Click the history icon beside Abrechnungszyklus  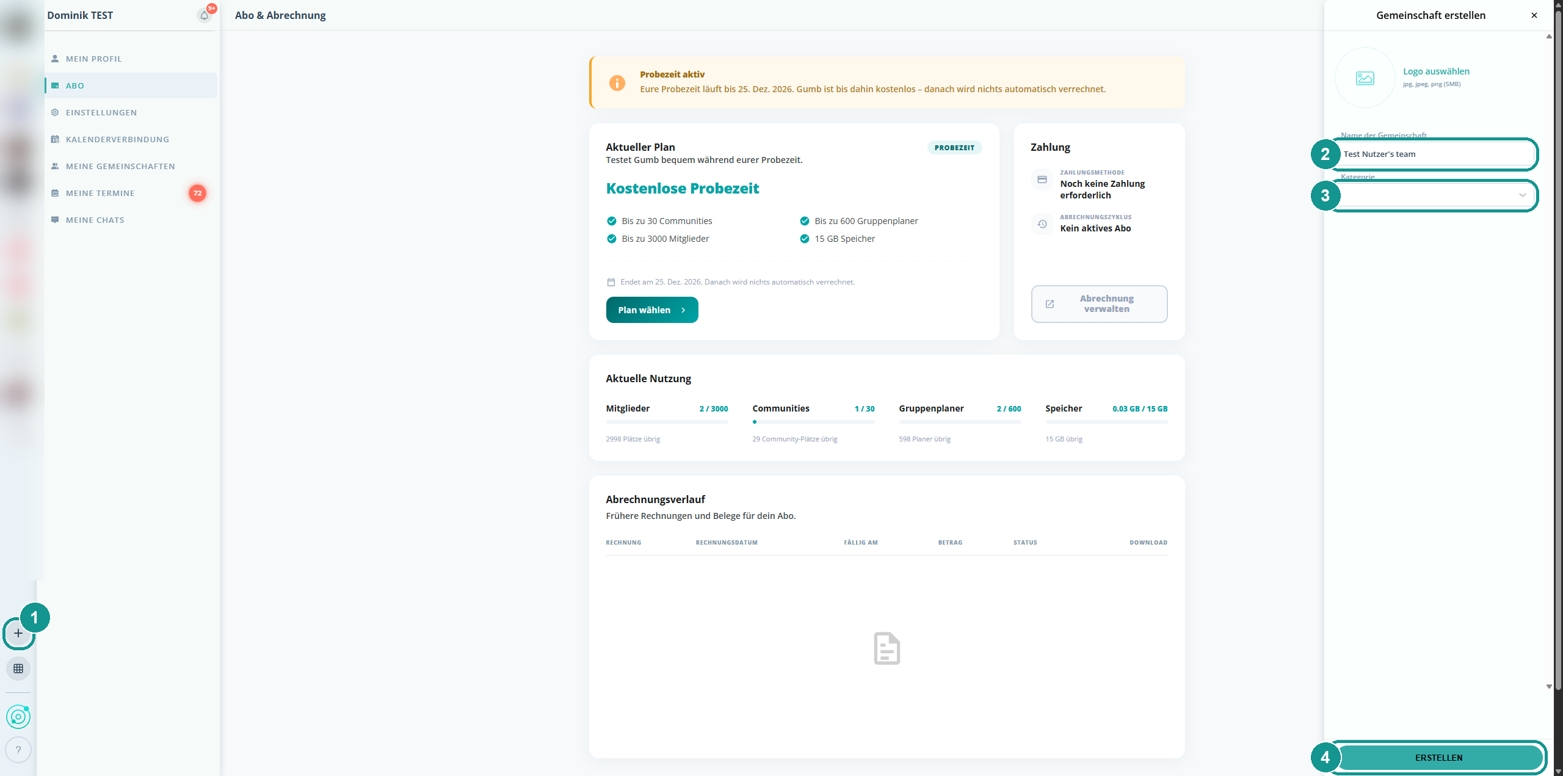click(1042, 224)
